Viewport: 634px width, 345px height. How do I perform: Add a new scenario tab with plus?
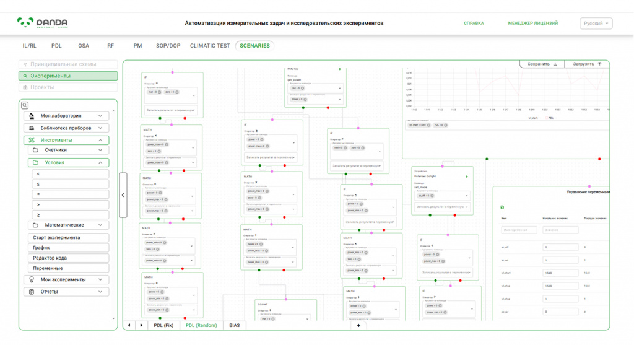[x=358, y=325]
